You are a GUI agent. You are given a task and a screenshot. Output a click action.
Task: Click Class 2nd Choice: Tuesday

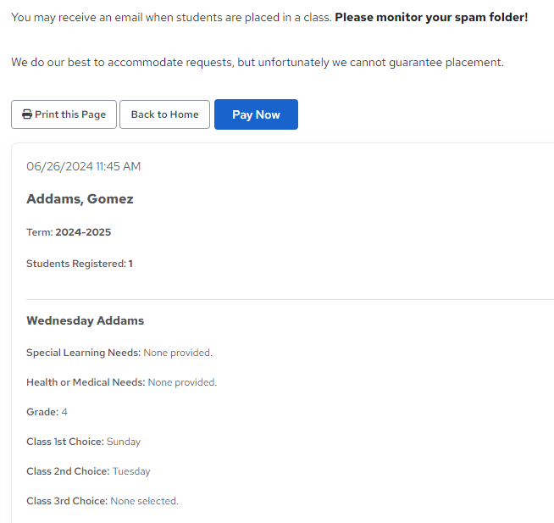(x=88, y=471)
